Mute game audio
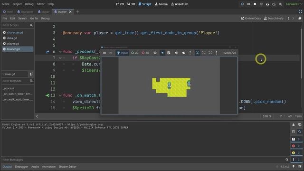This screenshot has width=304, height=171. coord(176,53)
